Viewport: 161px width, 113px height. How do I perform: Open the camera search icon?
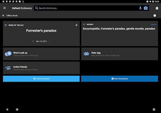pyautogui.click(x=146, y=8)
